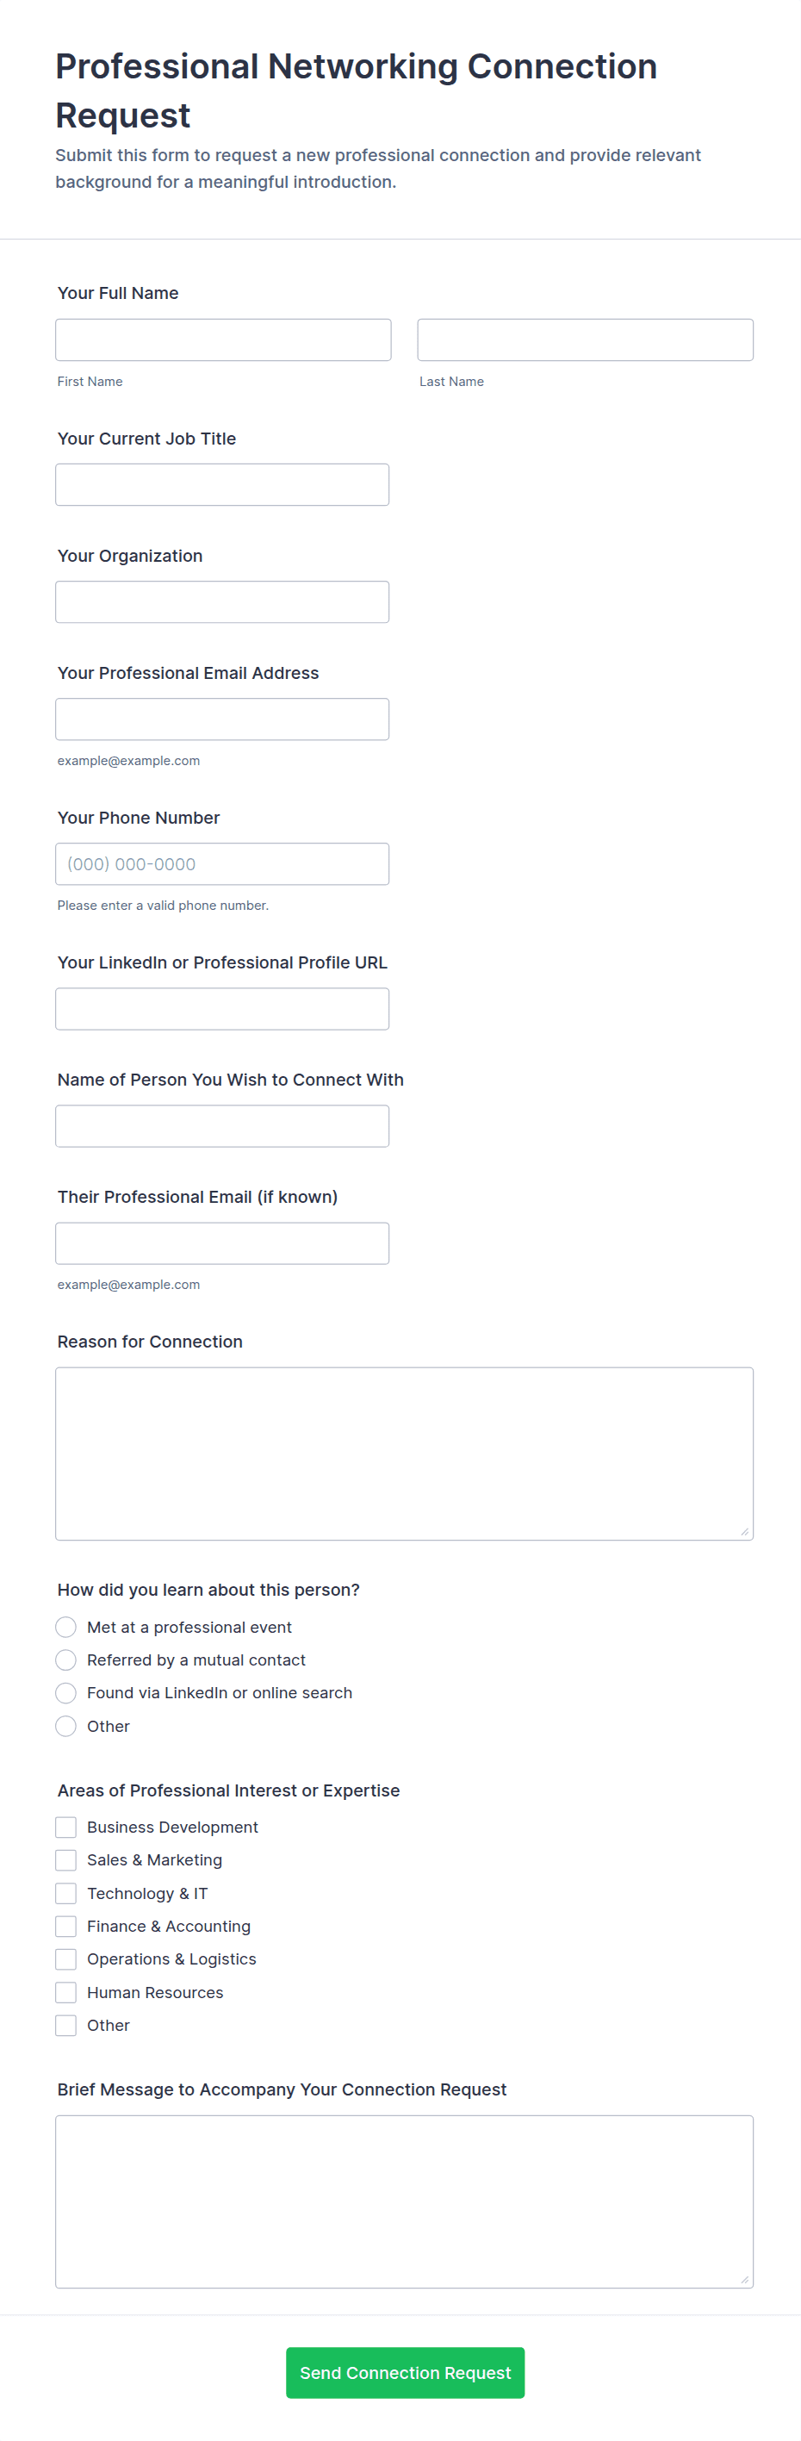Enable the Technology & IT checkbox

click(66, 1893)
